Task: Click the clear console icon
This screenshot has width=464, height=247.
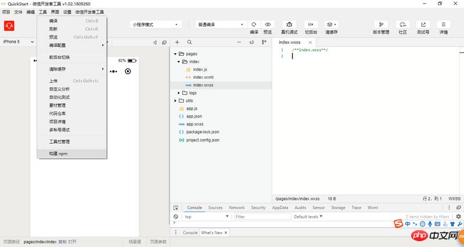Action: tap(176, 216)
